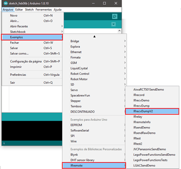Choose Abrir... from the file menu
Screen dimensions: 181x169
click(x=32, y=21)
